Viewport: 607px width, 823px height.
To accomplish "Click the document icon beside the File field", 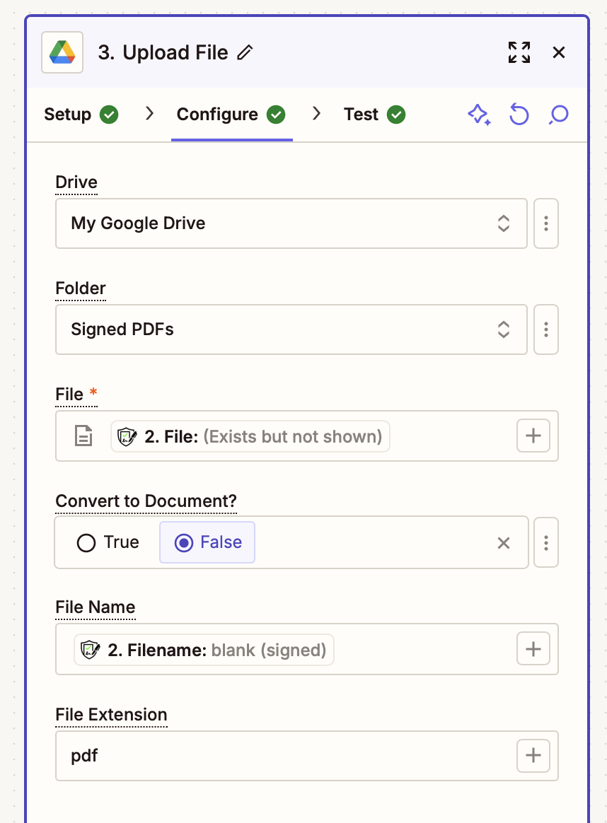I will coord(83,436).
